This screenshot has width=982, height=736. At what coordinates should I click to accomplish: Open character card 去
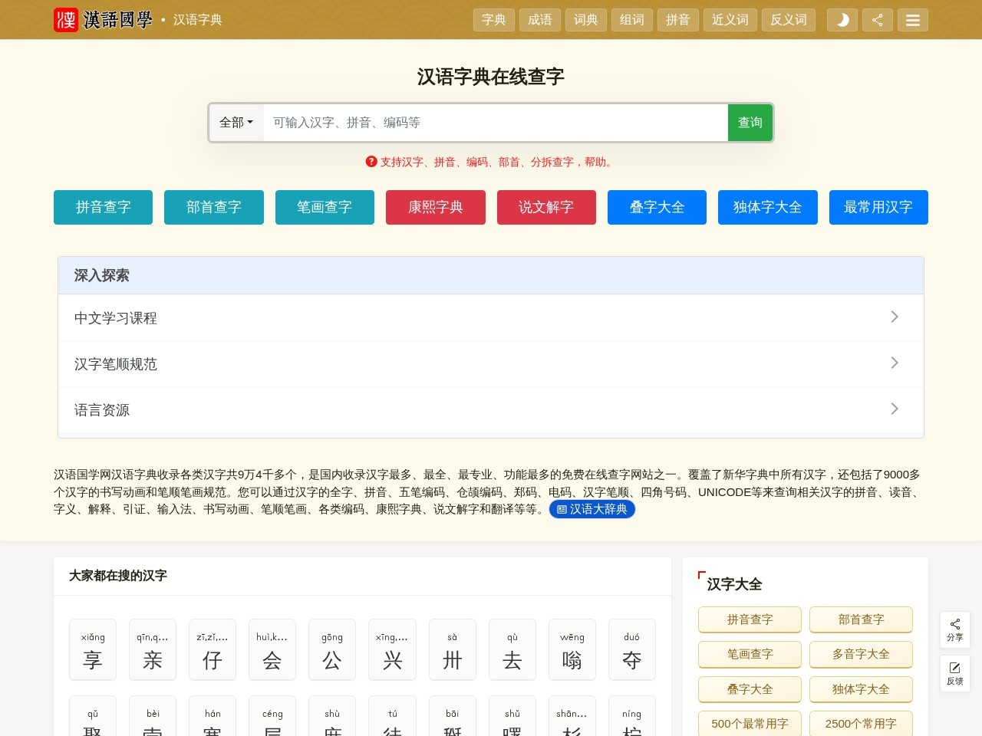pyautogui.click(x=512, y=649)
